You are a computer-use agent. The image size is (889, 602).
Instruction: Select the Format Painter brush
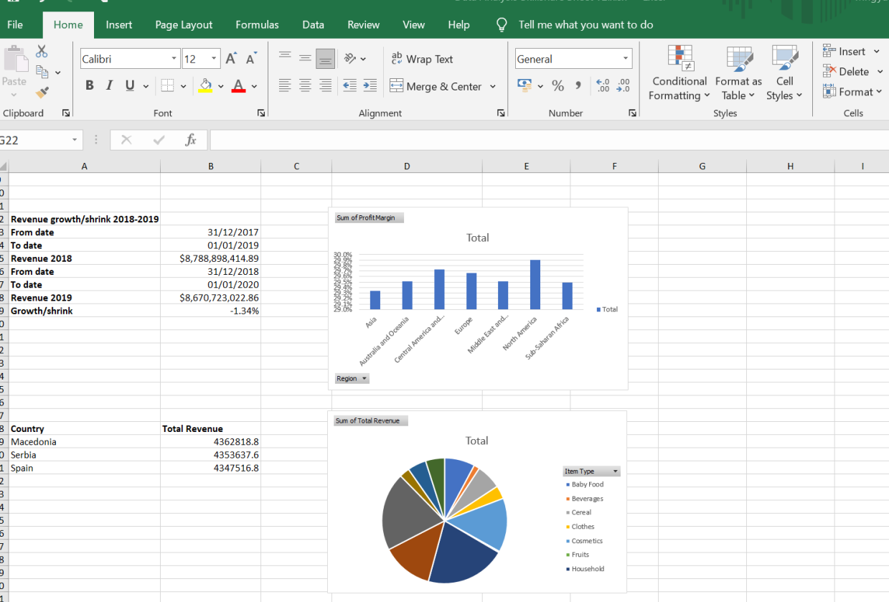click(x=42, y=93)
